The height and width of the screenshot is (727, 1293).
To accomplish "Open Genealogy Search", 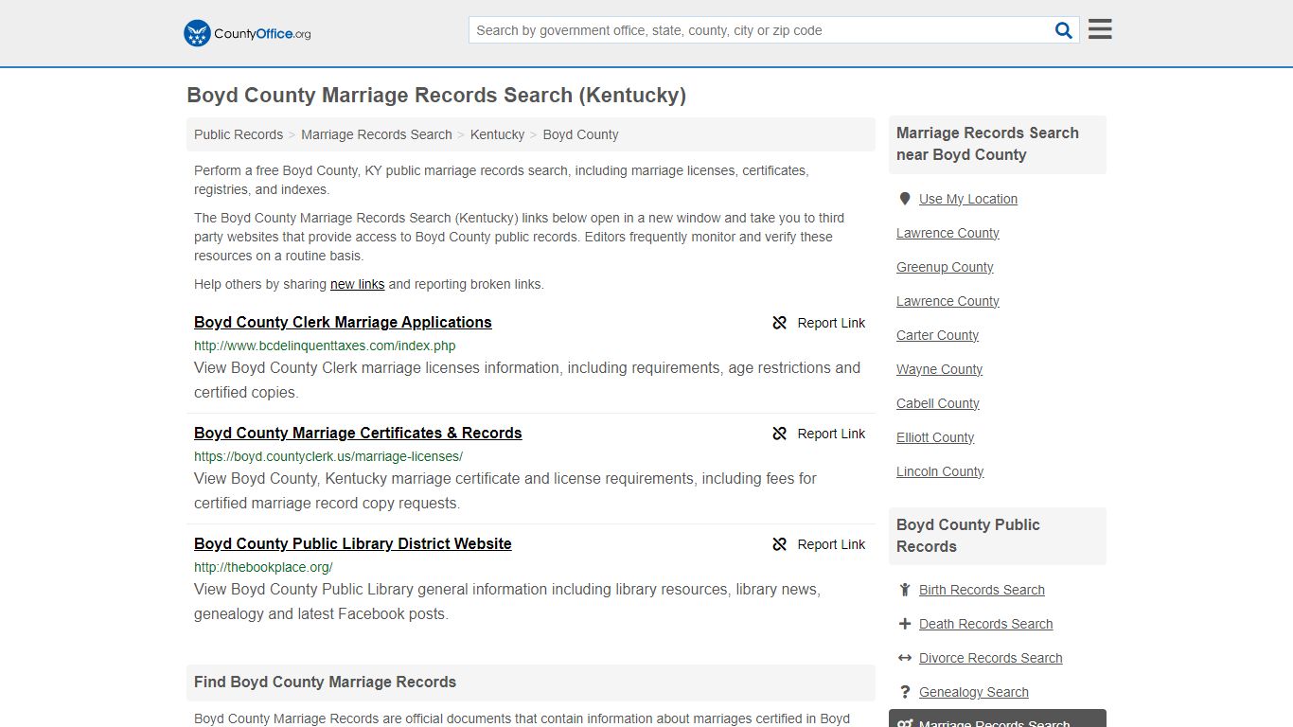I will 973,692.
